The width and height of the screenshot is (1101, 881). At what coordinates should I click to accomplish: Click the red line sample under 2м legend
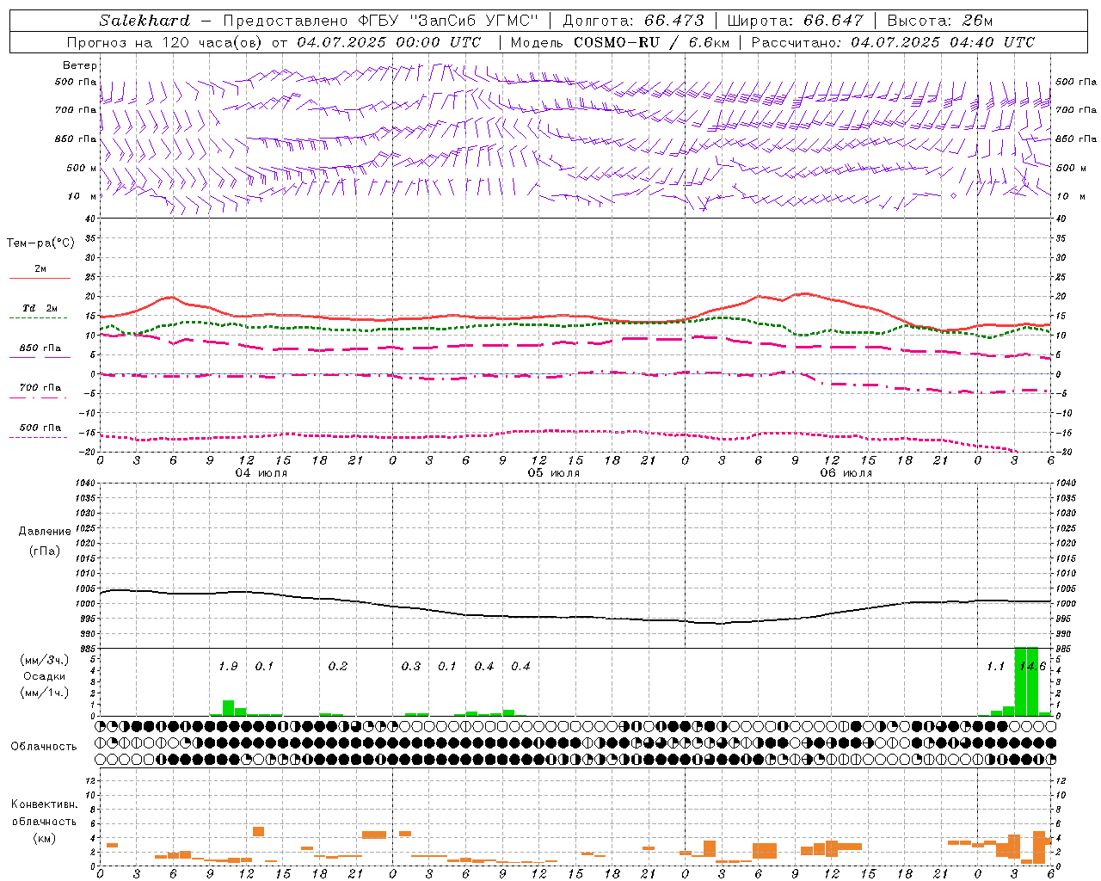click(x=40, y=279)
